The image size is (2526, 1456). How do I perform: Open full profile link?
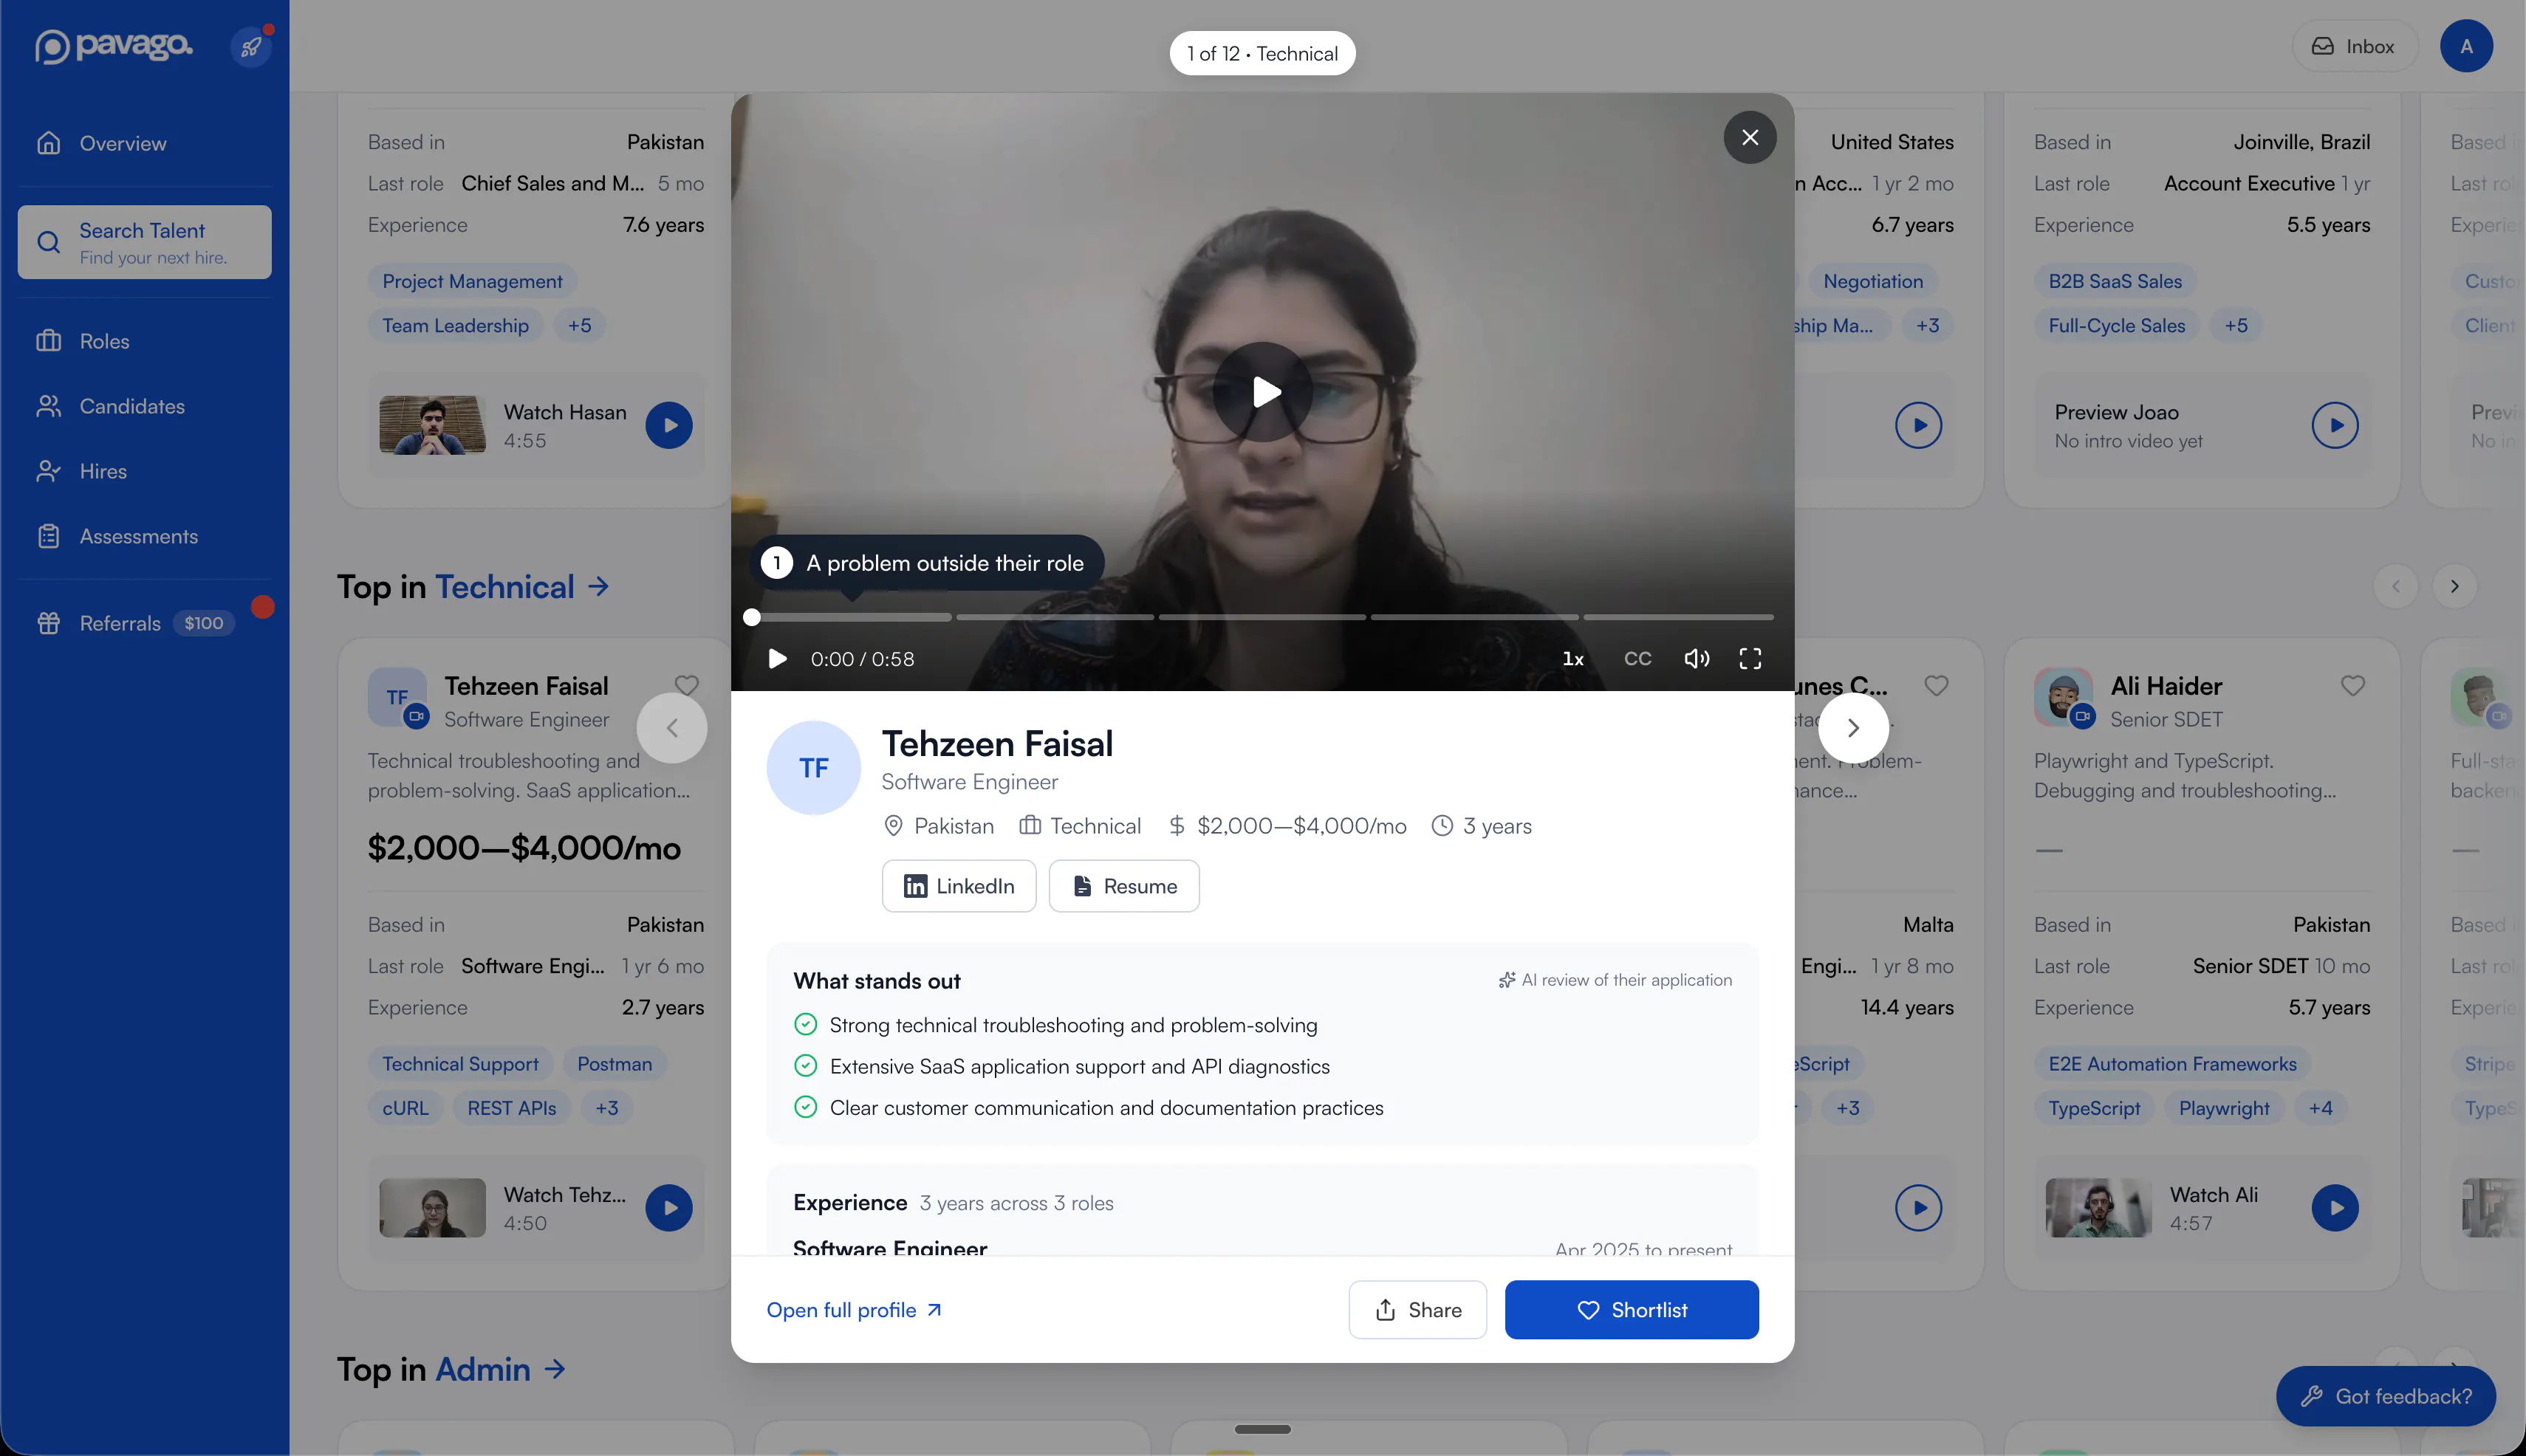tap(853, 1310)
